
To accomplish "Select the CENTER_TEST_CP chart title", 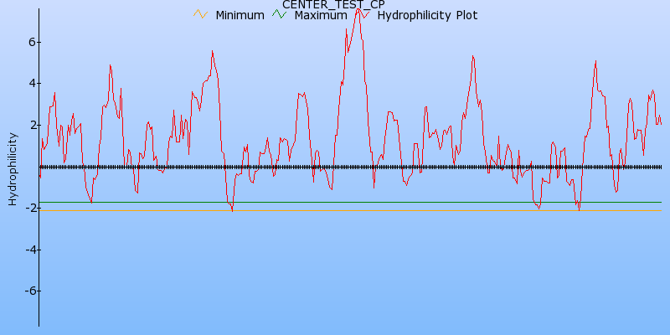I will click(x=333, y=4).
